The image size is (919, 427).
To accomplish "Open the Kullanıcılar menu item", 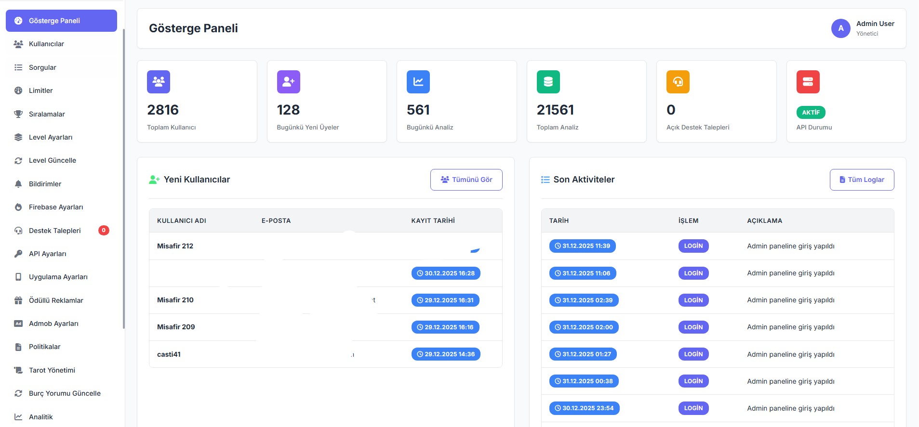I will pos(46,44).
